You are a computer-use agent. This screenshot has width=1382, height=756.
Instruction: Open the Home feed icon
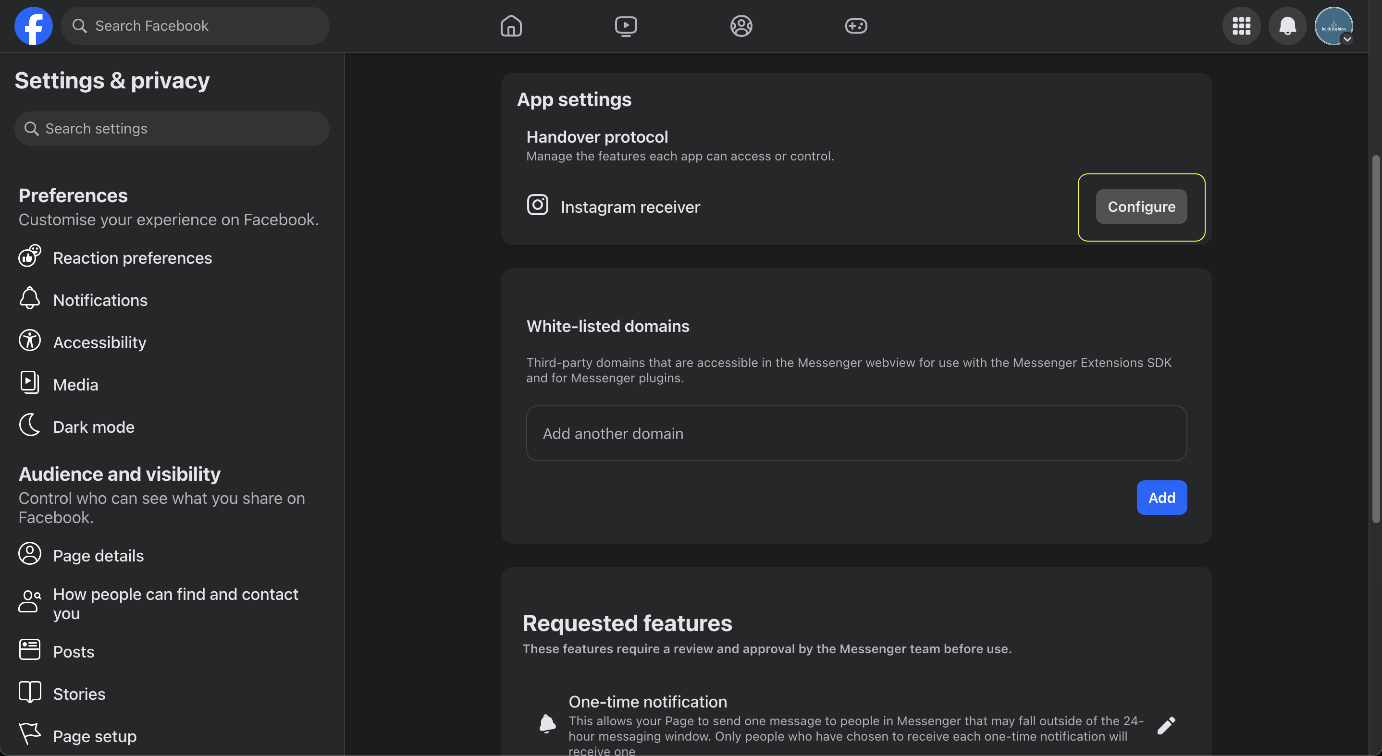511,26
